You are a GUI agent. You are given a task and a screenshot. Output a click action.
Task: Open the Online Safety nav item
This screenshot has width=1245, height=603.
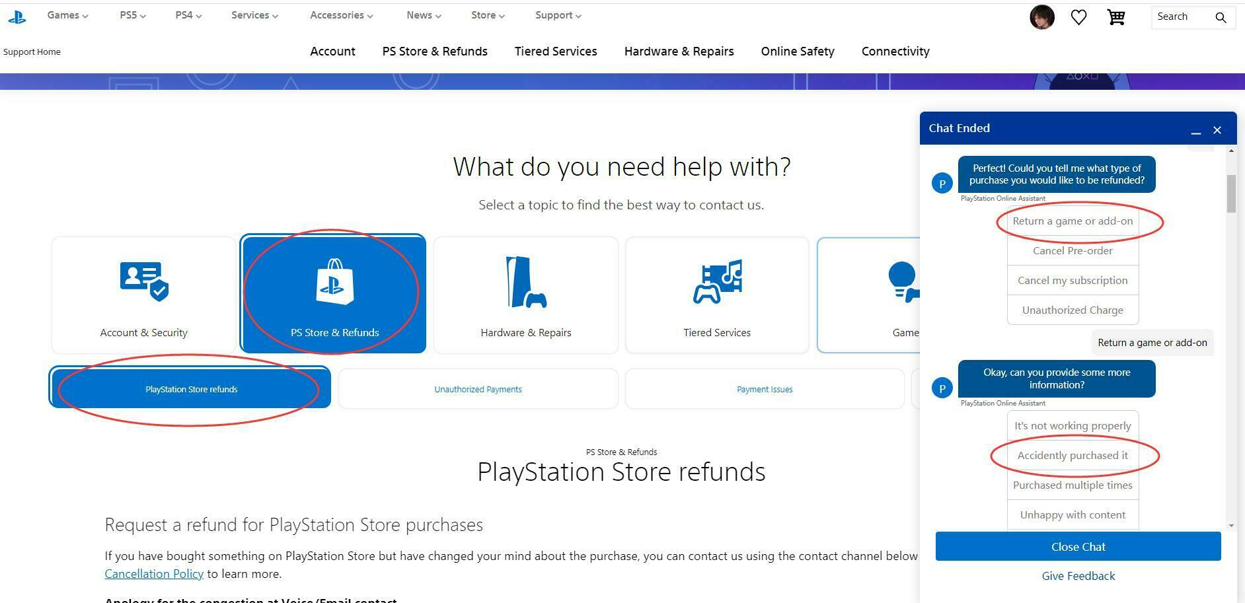[798, 52]
